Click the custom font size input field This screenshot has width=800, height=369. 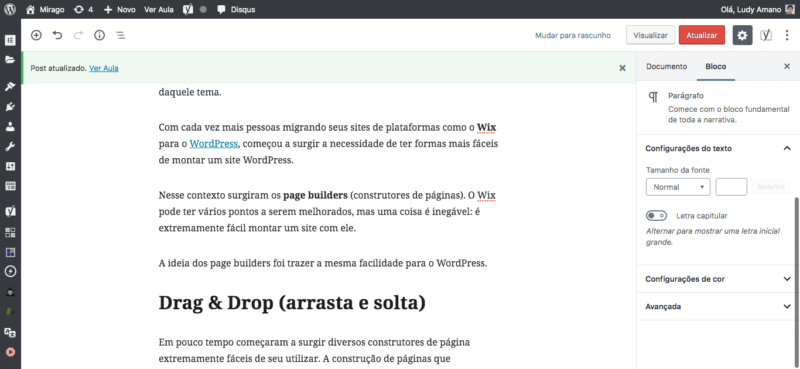(x=731, y=187)
